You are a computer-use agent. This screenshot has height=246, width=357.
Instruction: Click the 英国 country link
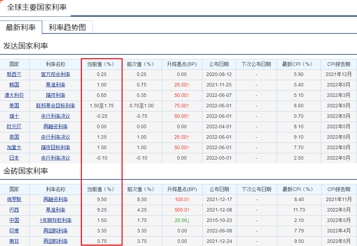coord(14,137)
